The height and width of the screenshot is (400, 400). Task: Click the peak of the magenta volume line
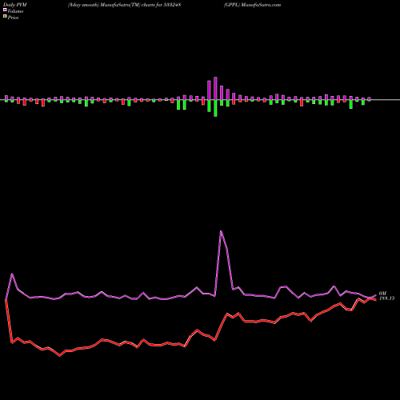point(221,231)
